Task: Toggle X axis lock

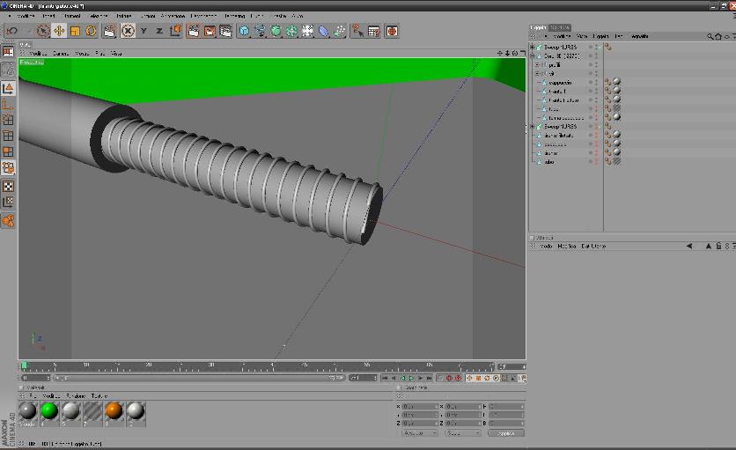Action: 128,31
